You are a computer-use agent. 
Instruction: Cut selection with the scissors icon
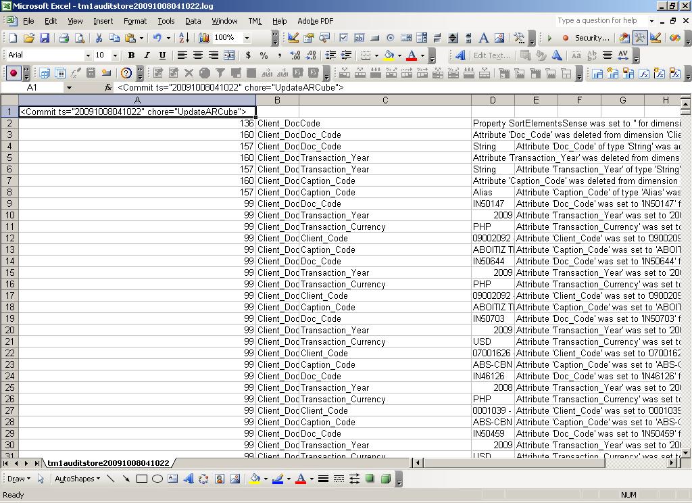pos(99,38)
